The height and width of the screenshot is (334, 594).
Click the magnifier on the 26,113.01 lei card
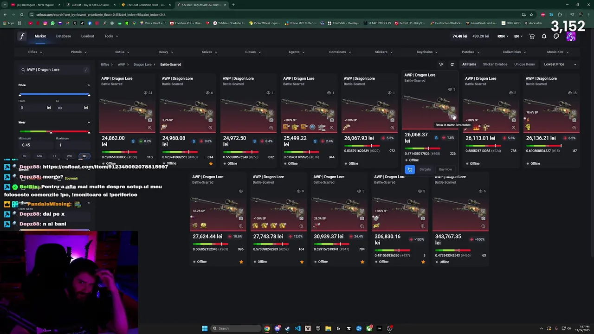(513, 128)
